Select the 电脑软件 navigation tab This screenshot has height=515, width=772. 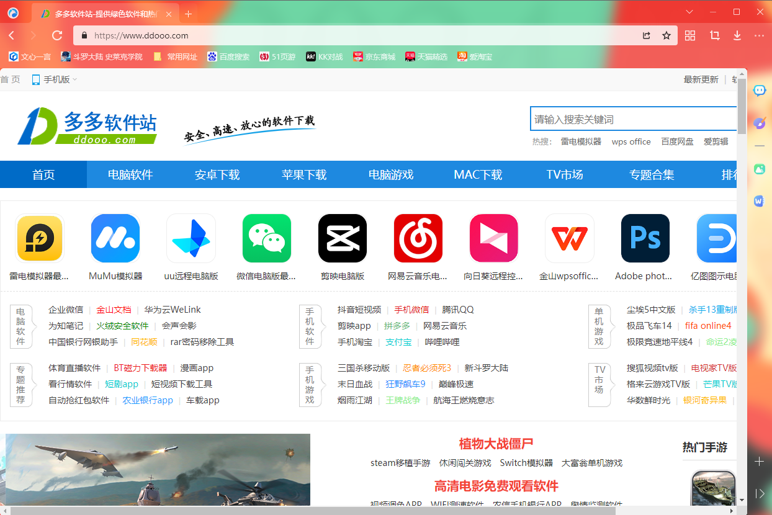click(x=130, y=174)
